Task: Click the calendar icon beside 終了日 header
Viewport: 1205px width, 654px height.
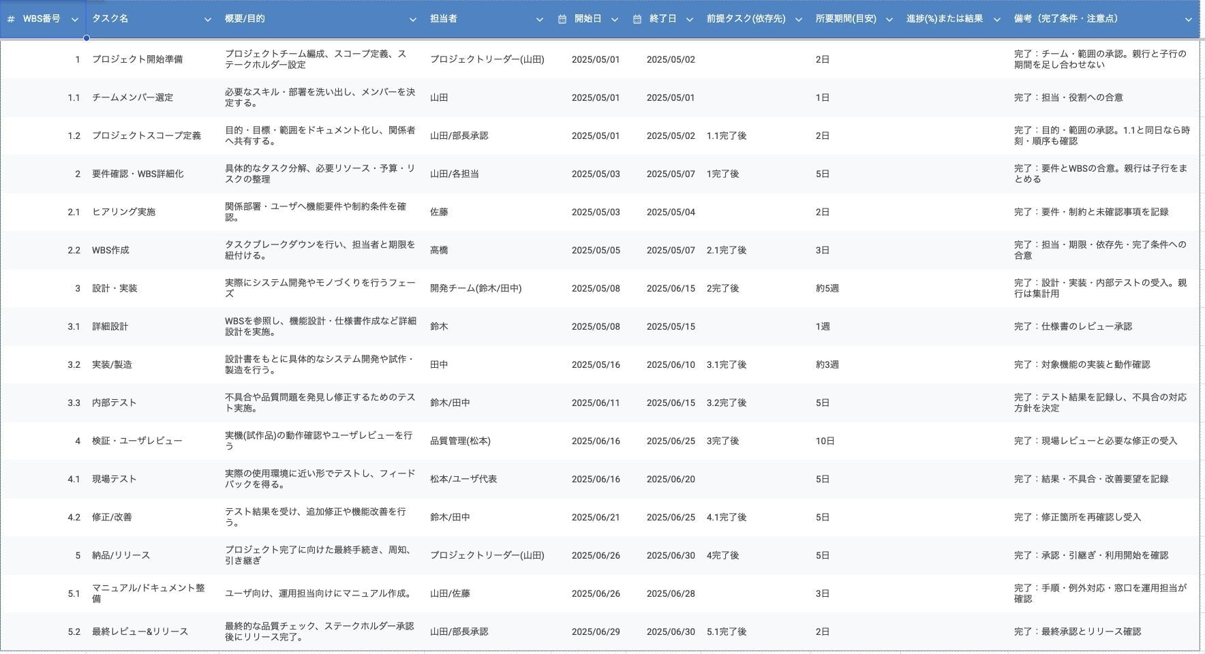Action: (637, 19)
